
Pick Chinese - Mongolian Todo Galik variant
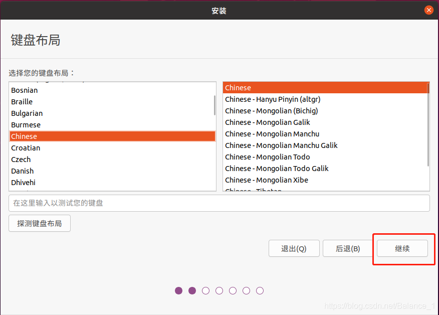pyautogui.click(x=326, y=168)
